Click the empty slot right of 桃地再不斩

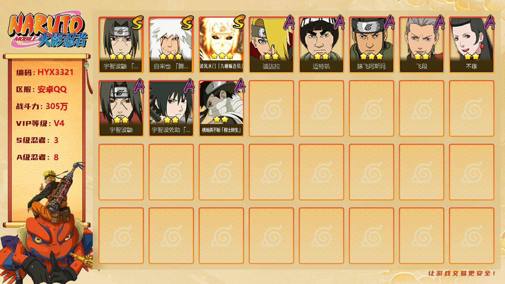click(271, 108)
